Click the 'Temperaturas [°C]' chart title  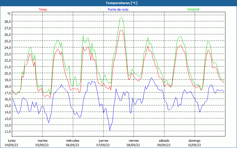pos(121,3)
